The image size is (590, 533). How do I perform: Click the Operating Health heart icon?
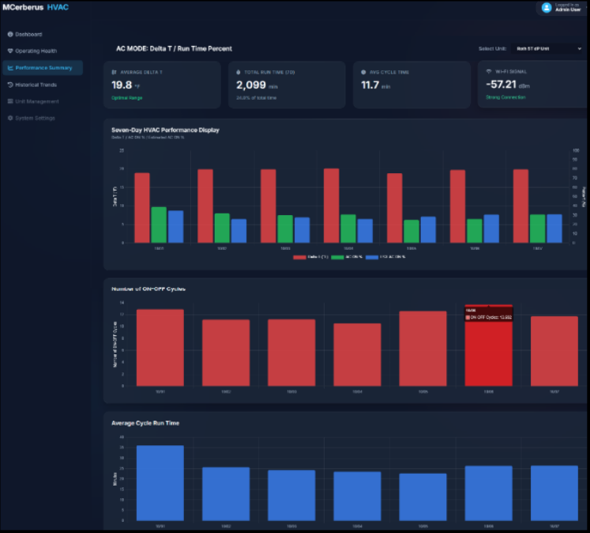click(10, 51)
